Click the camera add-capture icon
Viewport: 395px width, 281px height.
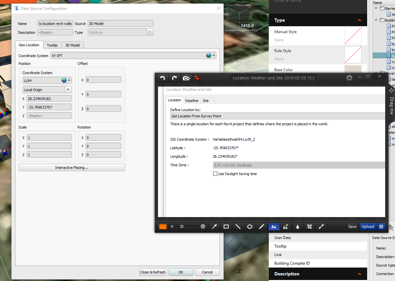(x=187, y=78)
